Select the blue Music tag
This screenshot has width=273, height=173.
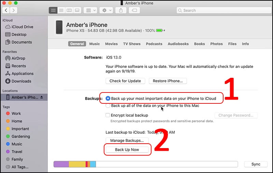tap(14, 144)
